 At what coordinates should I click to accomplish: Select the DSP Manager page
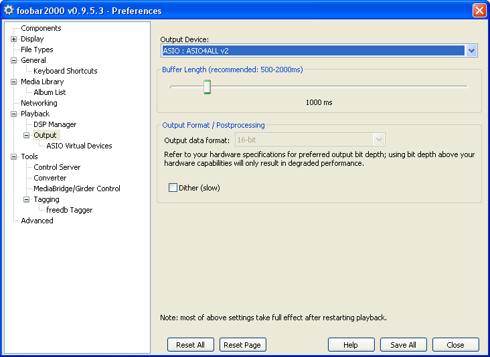point(55,124)
